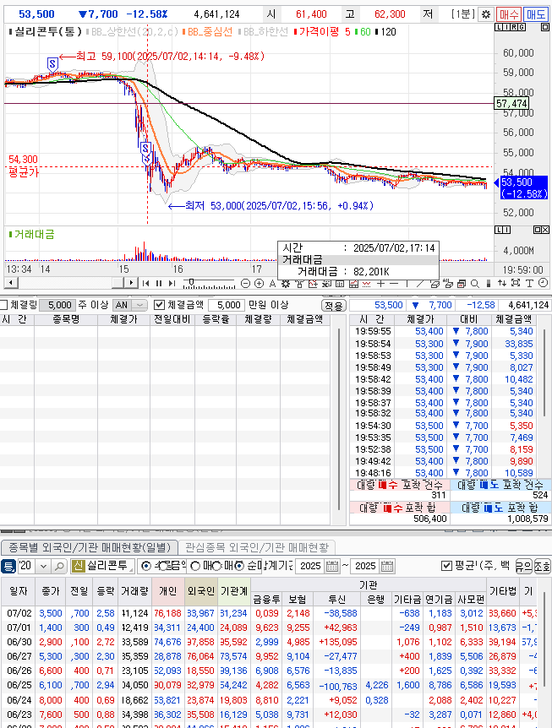This screenshot has height=728, width=552.
Task: Toggle 평균 checkbox
Action: (x=446, y=566)
